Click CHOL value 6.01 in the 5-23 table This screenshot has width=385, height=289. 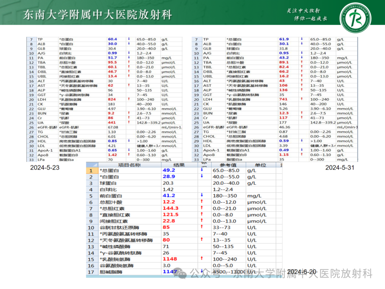pos(112,137)
